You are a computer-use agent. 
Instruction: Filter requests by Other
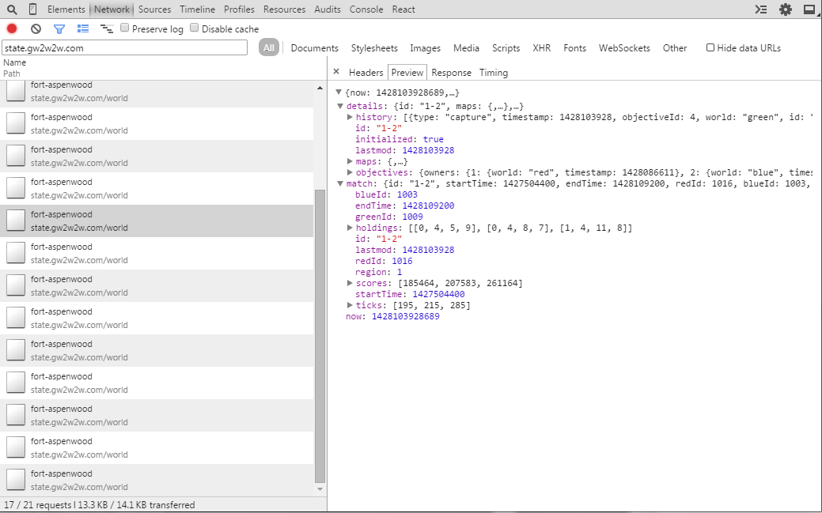point(675,47)
